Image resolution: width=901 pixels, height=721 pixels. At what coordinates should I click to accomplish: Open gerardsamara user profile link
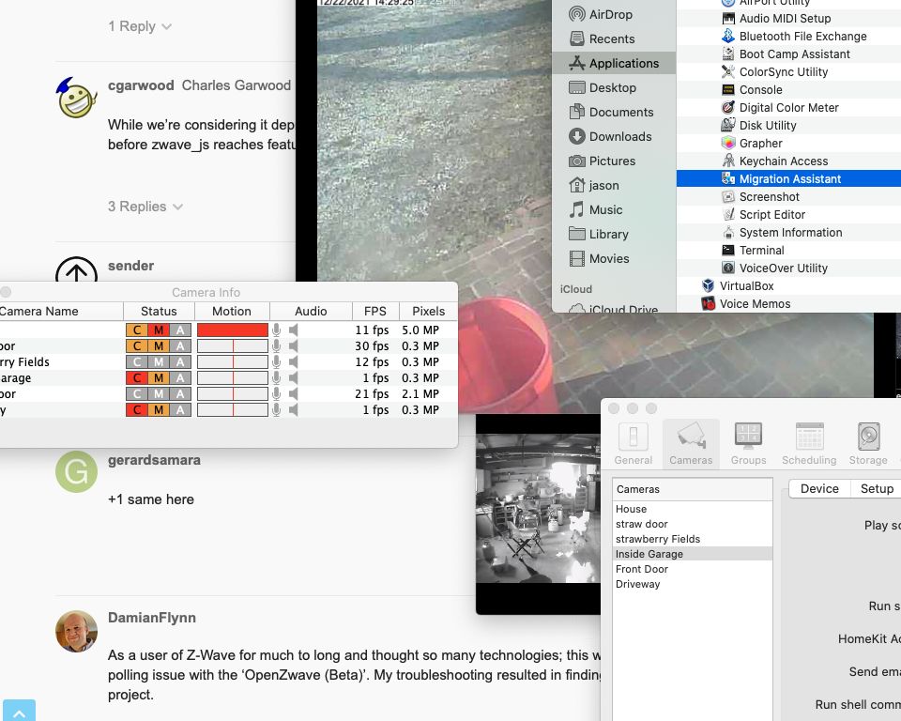(154, 460)
